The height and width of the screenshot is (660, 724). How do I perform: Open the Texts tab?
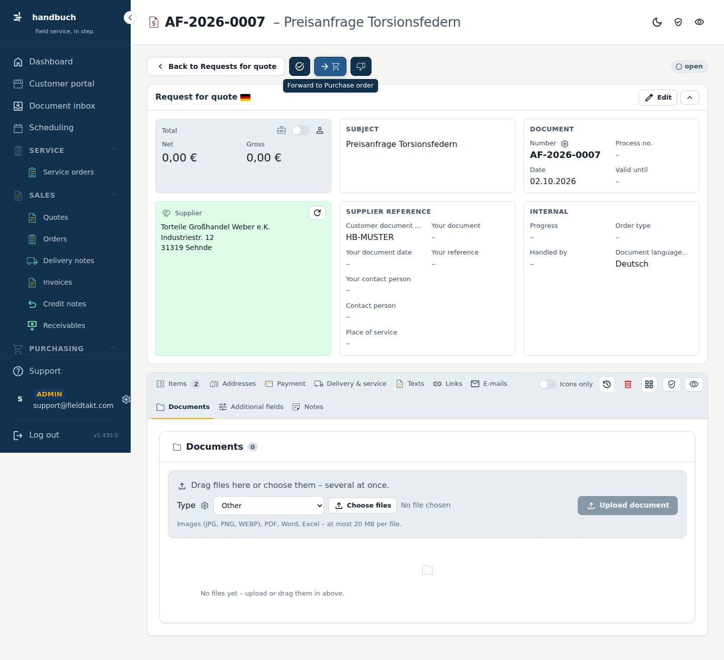coord(410,384)
